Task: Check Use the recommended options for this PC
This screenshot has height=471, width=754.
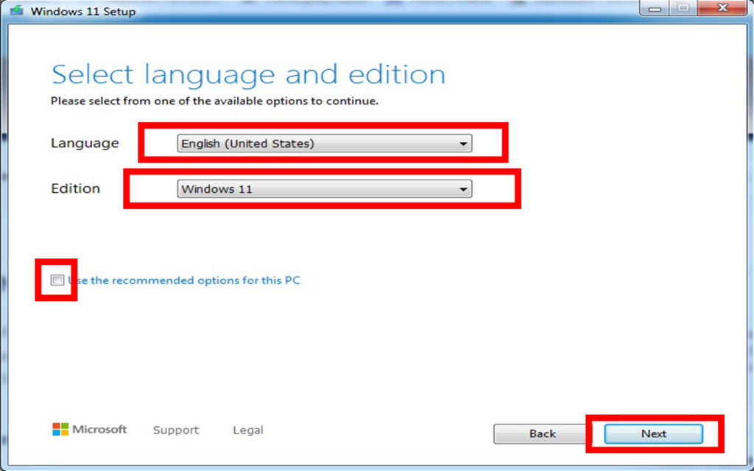Action: pyautogui.click(x=57, y=280)
